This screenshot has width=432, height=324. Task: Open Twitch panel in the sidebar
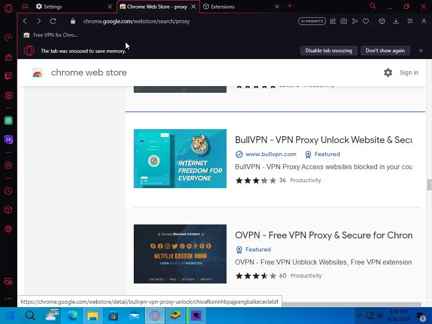tap(8, 76)
